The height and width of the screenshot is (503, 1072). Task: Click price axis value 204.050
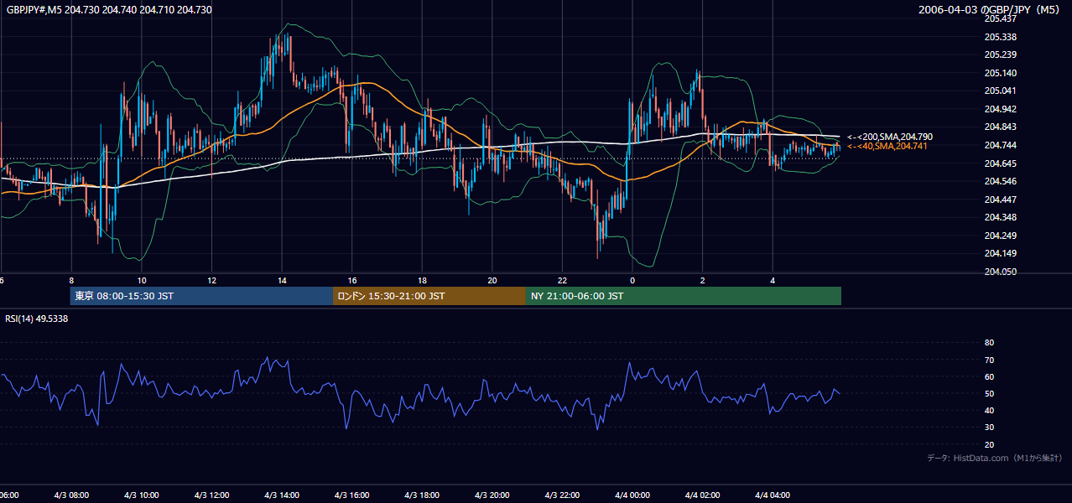click(999, 272)
